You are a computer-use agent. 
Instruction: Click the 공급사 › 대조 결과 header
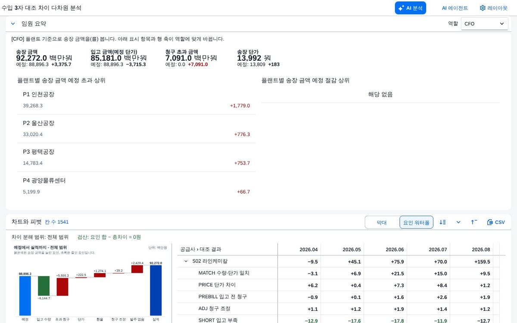pos(201,249)
